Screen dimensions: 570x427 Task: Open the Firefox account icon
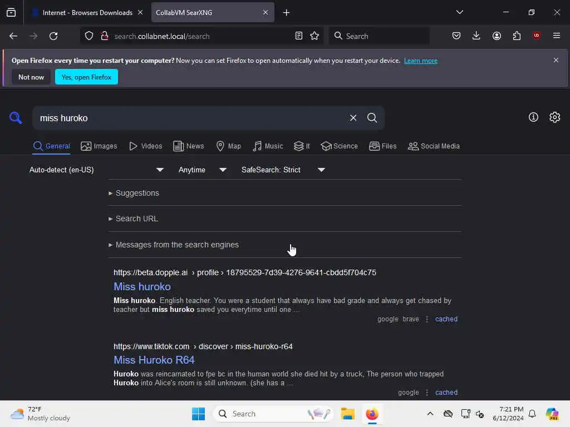point(497,36)
